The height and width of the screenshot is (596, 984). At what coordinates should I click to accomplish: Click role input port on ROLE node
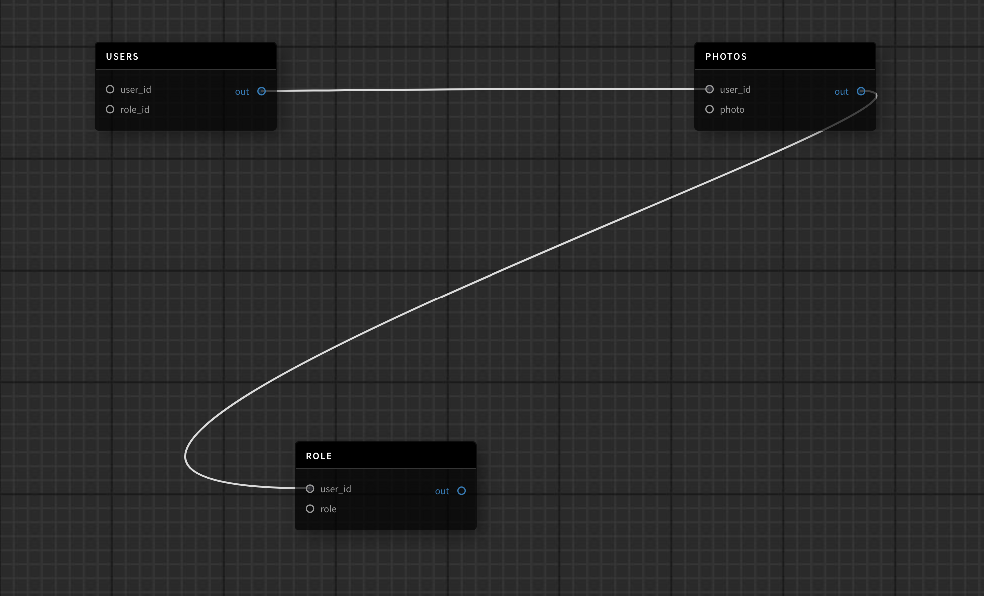coord(310,509)
